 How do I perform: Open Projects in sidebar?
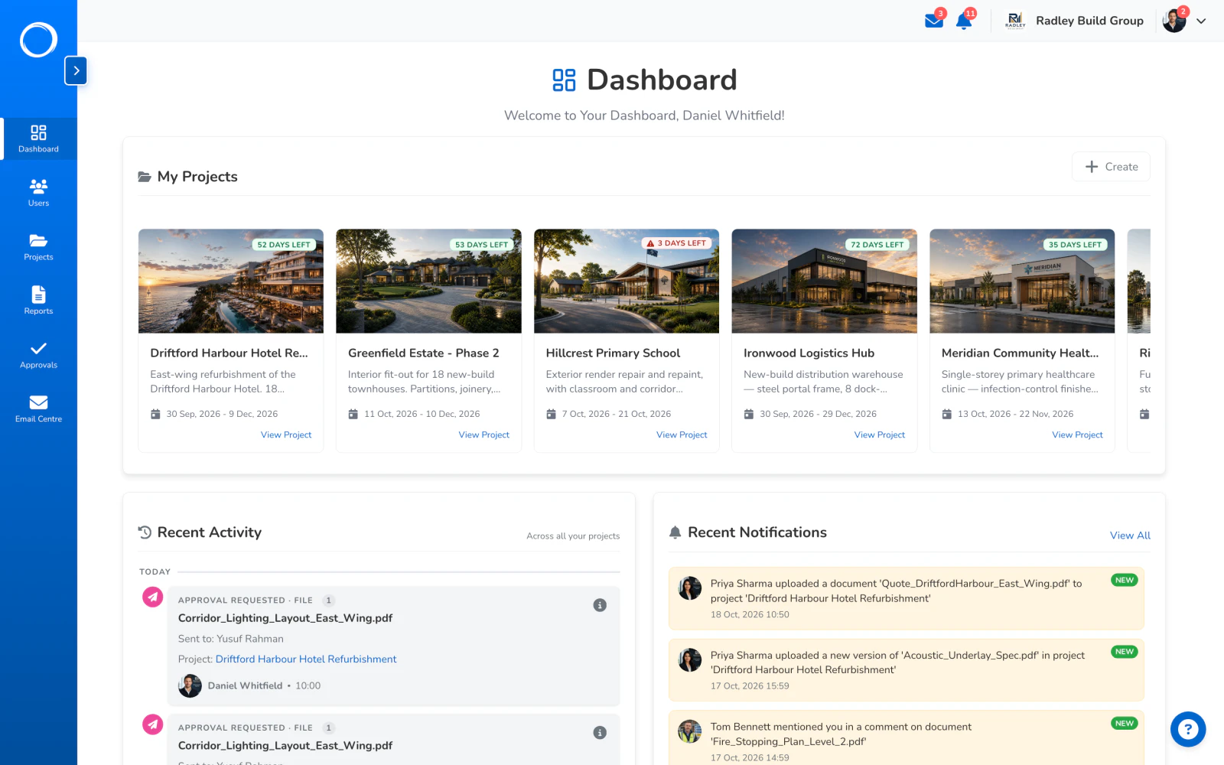click(38, 246)
